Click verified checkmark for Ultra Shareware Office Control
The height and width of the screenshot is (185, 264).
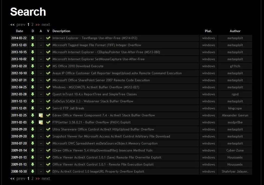[48, 129]
